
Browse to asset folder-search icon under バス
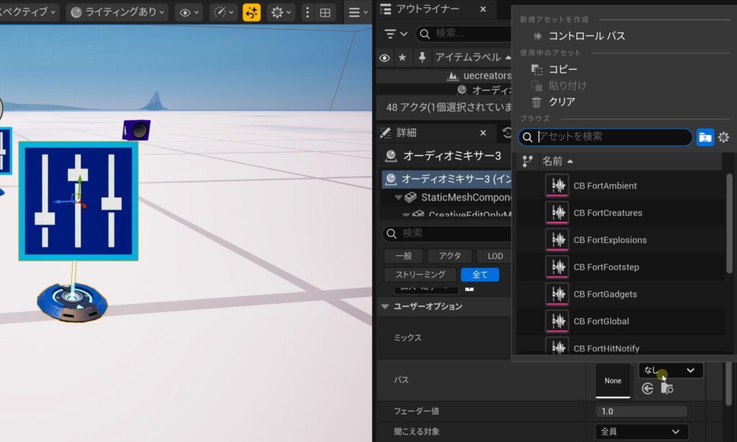coord(667,389)
